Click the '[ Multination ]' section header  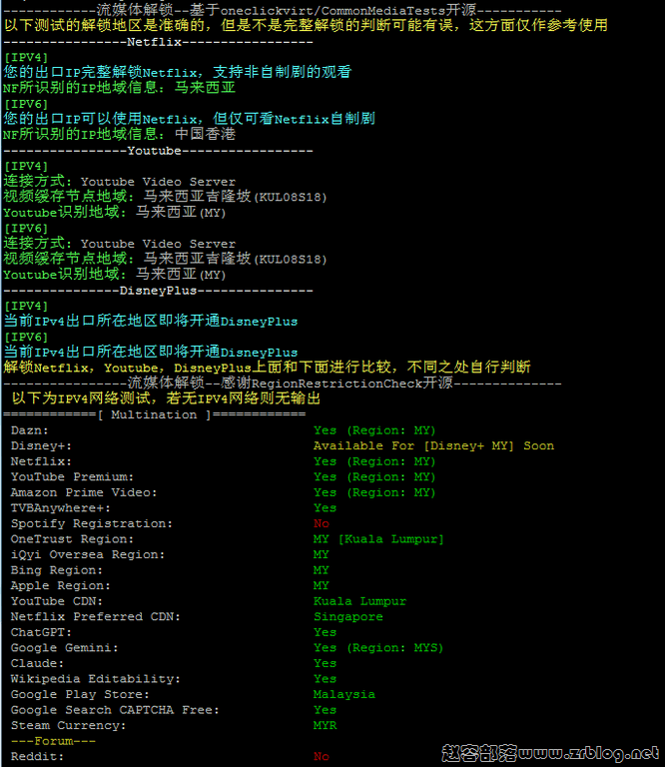click(154, 414)
